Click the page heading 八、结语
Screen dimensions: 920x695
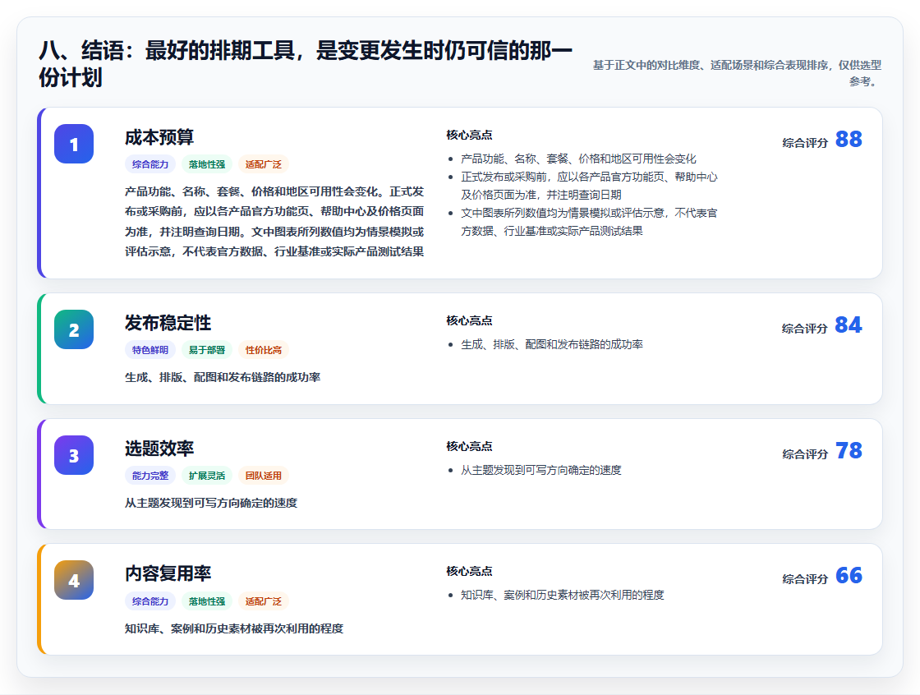pyautogui.click(x=305, y=63)
